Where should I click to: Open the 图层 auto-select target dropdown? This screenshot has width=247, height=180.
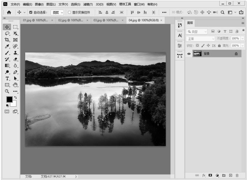click(x=57, y=12)
